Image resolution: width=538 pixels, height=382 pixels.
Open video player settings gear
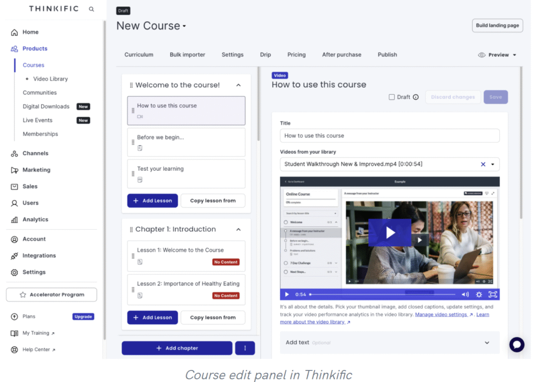point(479,294)
